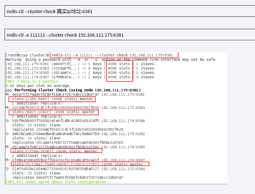Click 'slots:[12288-16383] (4096 slots) master'
This screenshot has width=255, height=194.
point(55,151)
